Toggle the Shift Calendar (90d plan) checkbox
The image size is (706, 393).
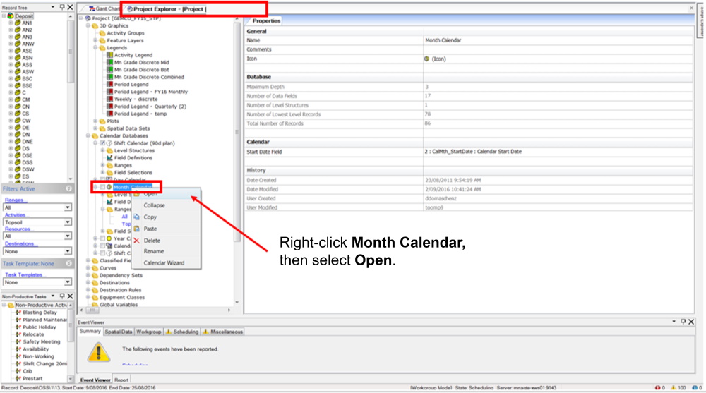(102, 143)
